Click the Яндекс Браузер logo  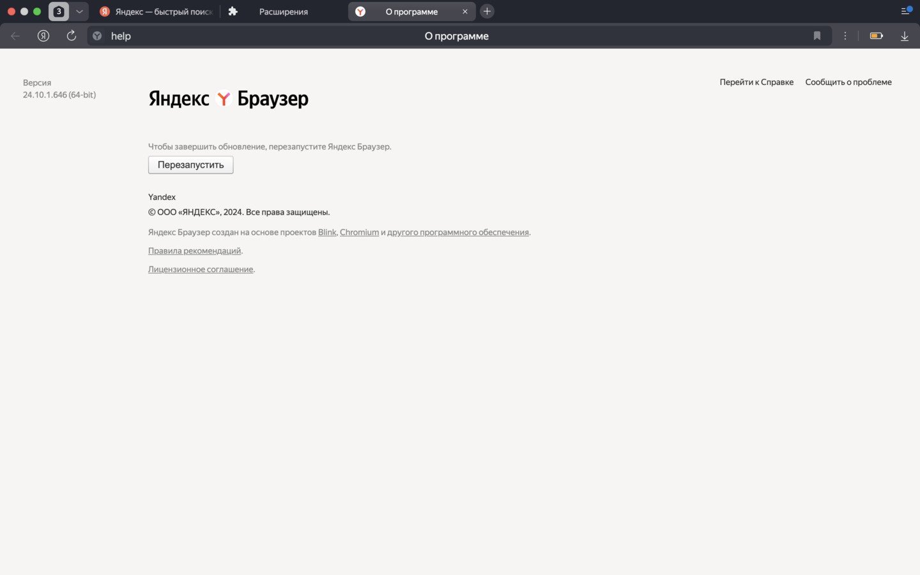(x=228, y=98)
